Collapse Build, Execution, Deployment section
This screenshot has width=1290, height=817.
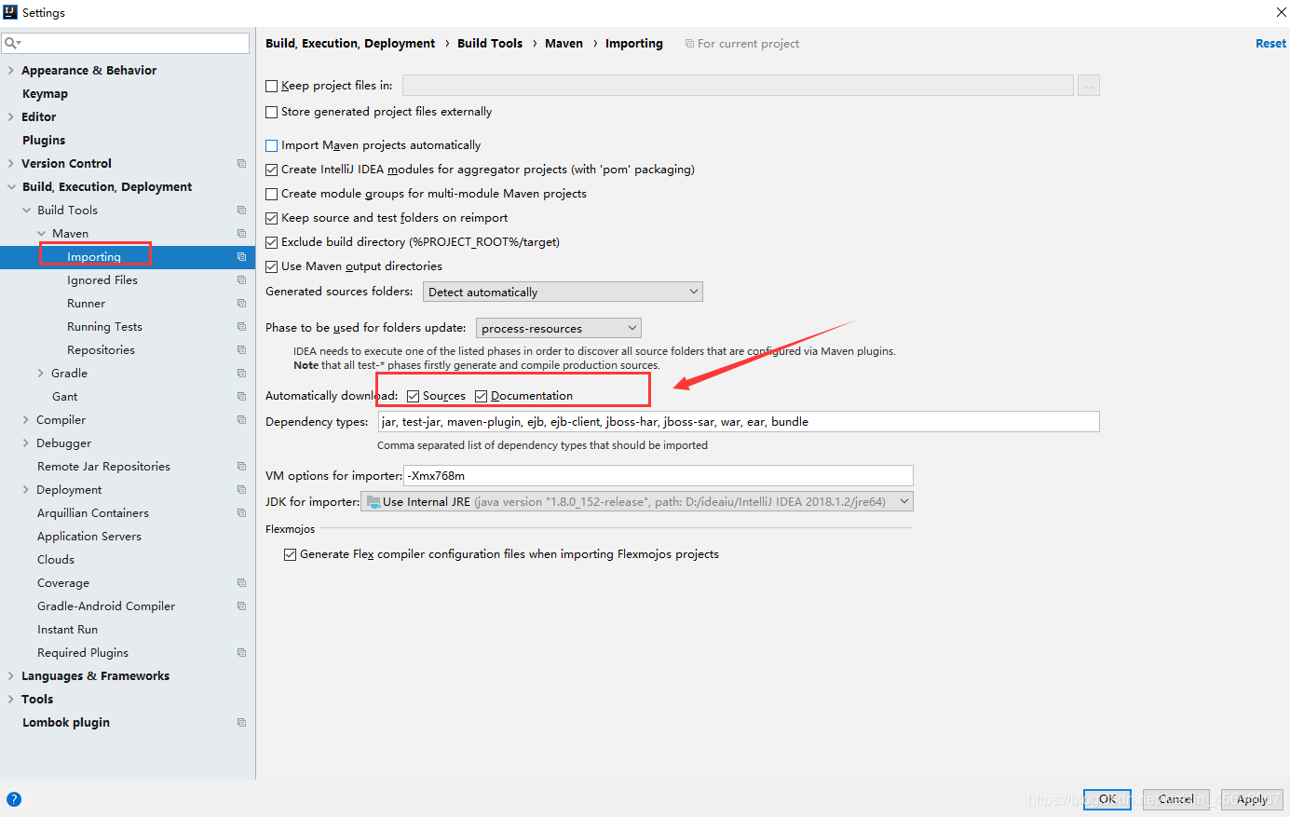(x=10, y=186)
